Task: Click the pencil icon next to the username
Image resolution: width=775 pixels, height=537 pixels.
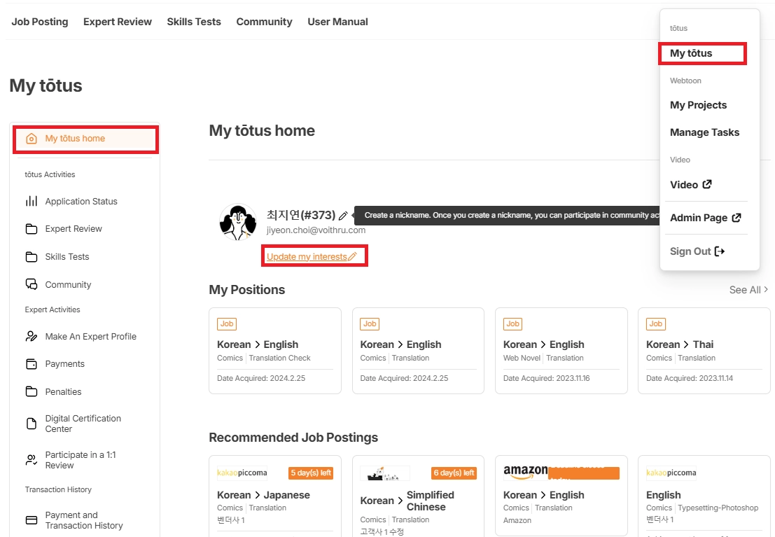Action: (x=343, y=216)
